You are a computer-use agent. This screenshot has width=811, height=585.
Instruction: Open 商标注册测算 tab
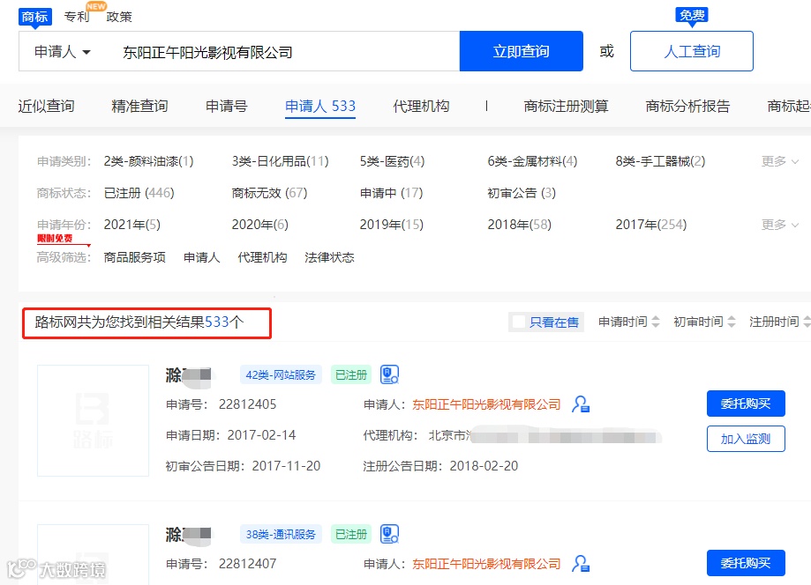566,107
